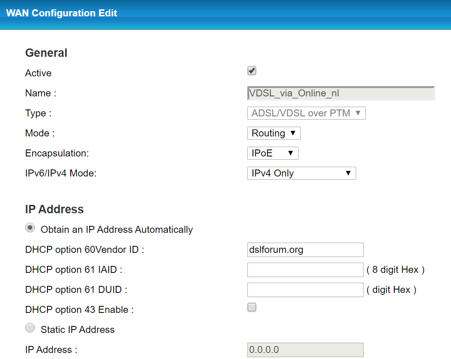
Task: Click the Name field containing VDSL_via_Online_nl
Action: 341,93
